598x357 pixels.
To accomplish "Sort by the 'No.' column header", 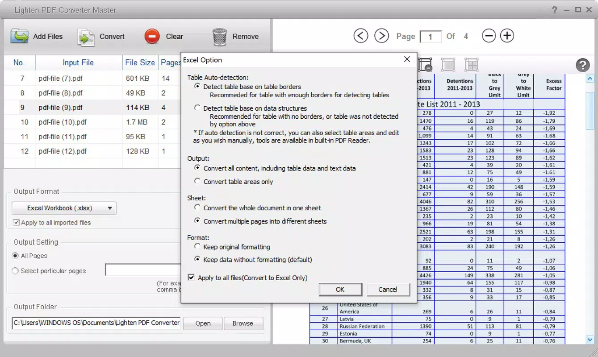I will 19,62.
